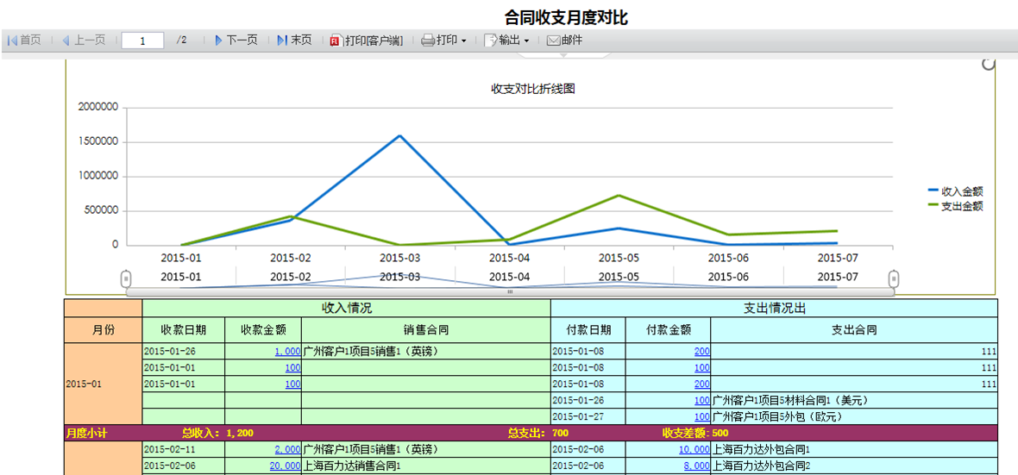Open the 2,000 income amount link
Image resolution: width=1018 pixels, height=475 pixels.
[x=287, y=449]
